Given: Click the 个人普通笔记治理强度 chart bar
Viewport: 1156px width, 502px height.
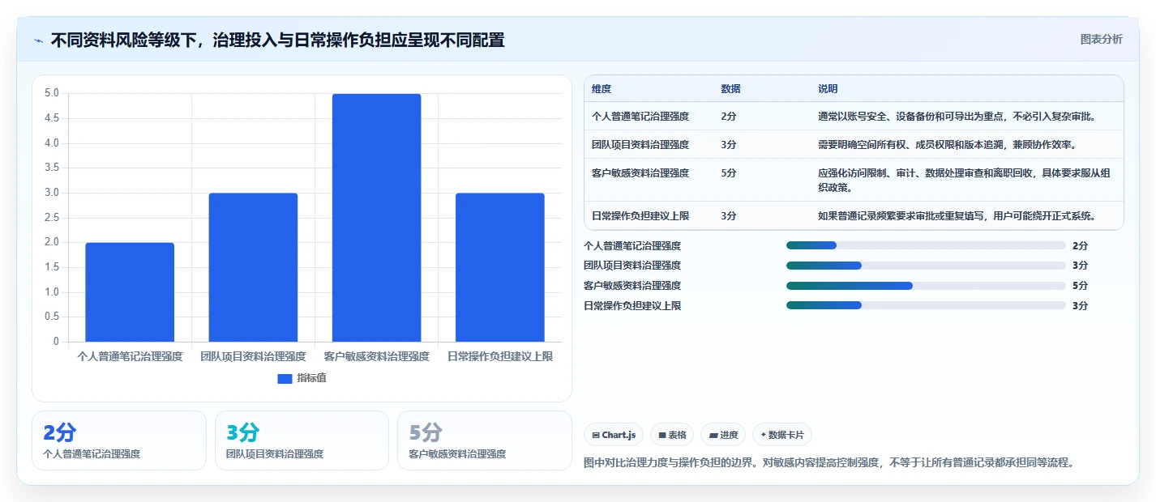Looking at the screenshot, I should click(130, 292).
